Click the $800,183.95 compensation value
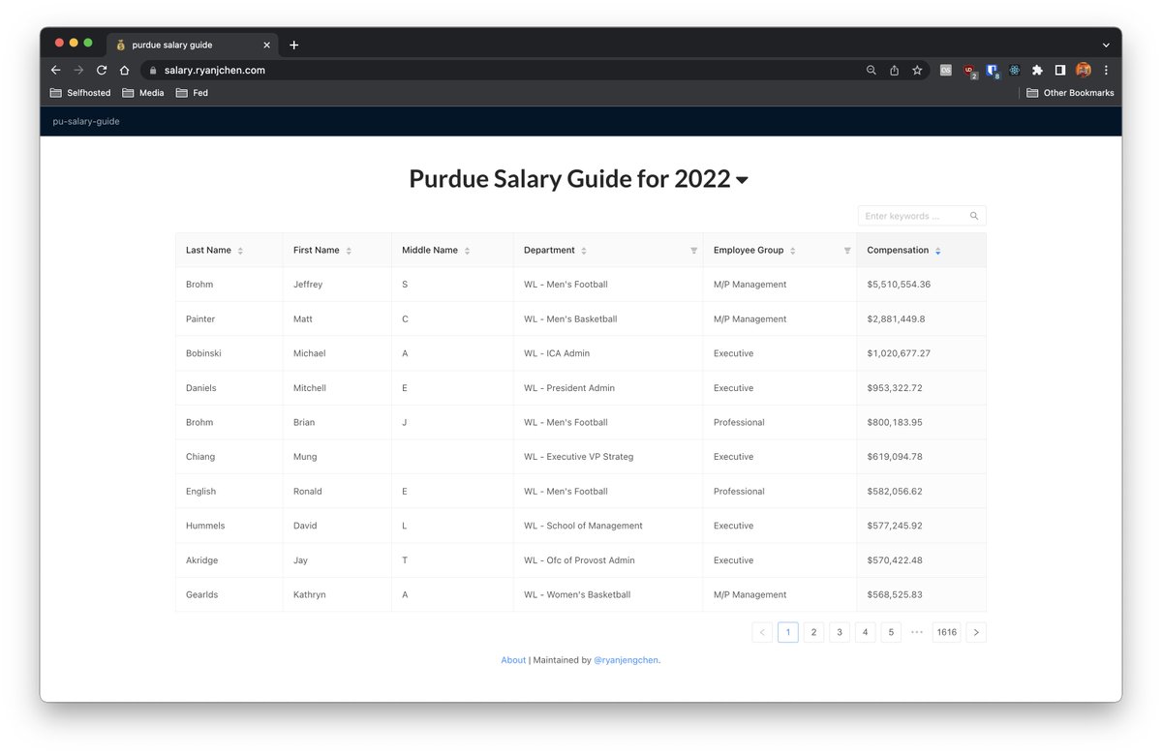Image resolution: width=1162 pixels, height=755 pixels. (x=895, y=423)
